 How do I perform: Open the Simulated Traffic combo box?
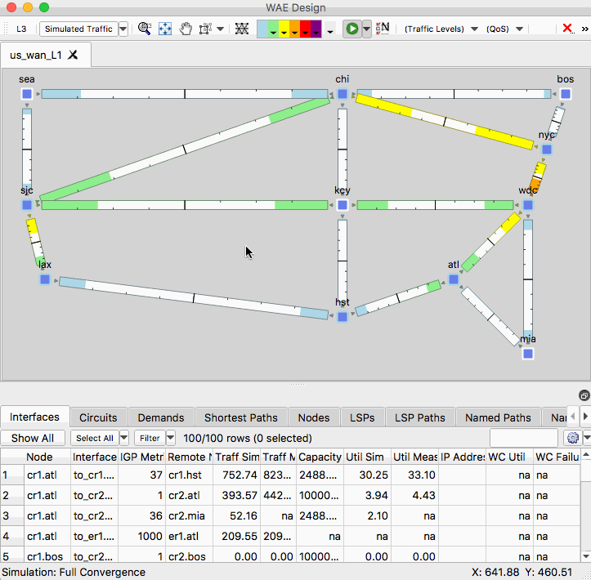pos(83,29)
